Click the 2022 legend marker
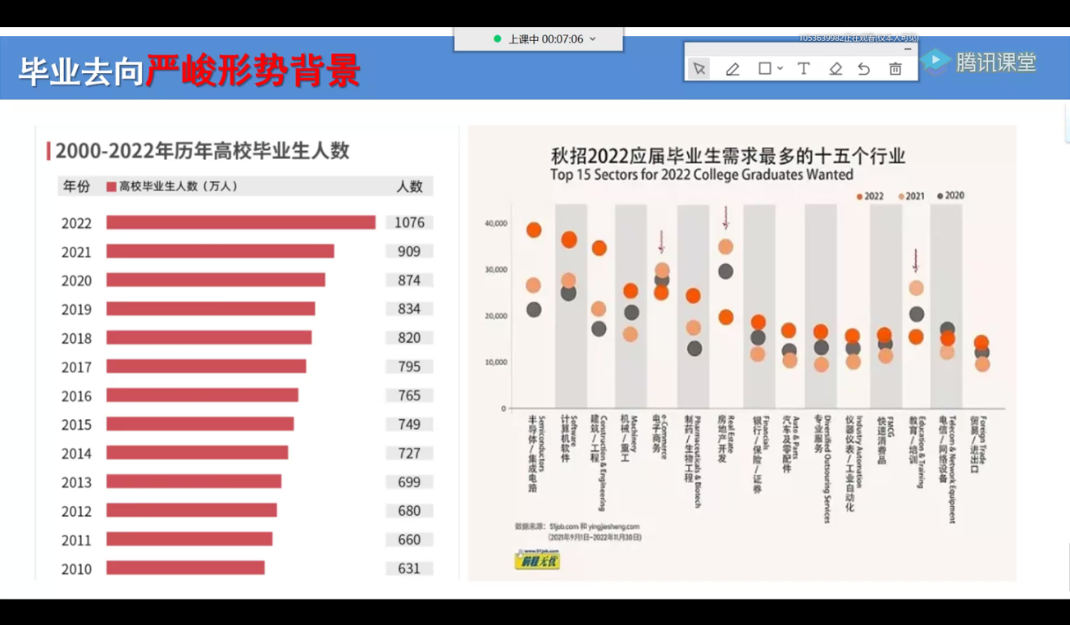 pos(859,197)
